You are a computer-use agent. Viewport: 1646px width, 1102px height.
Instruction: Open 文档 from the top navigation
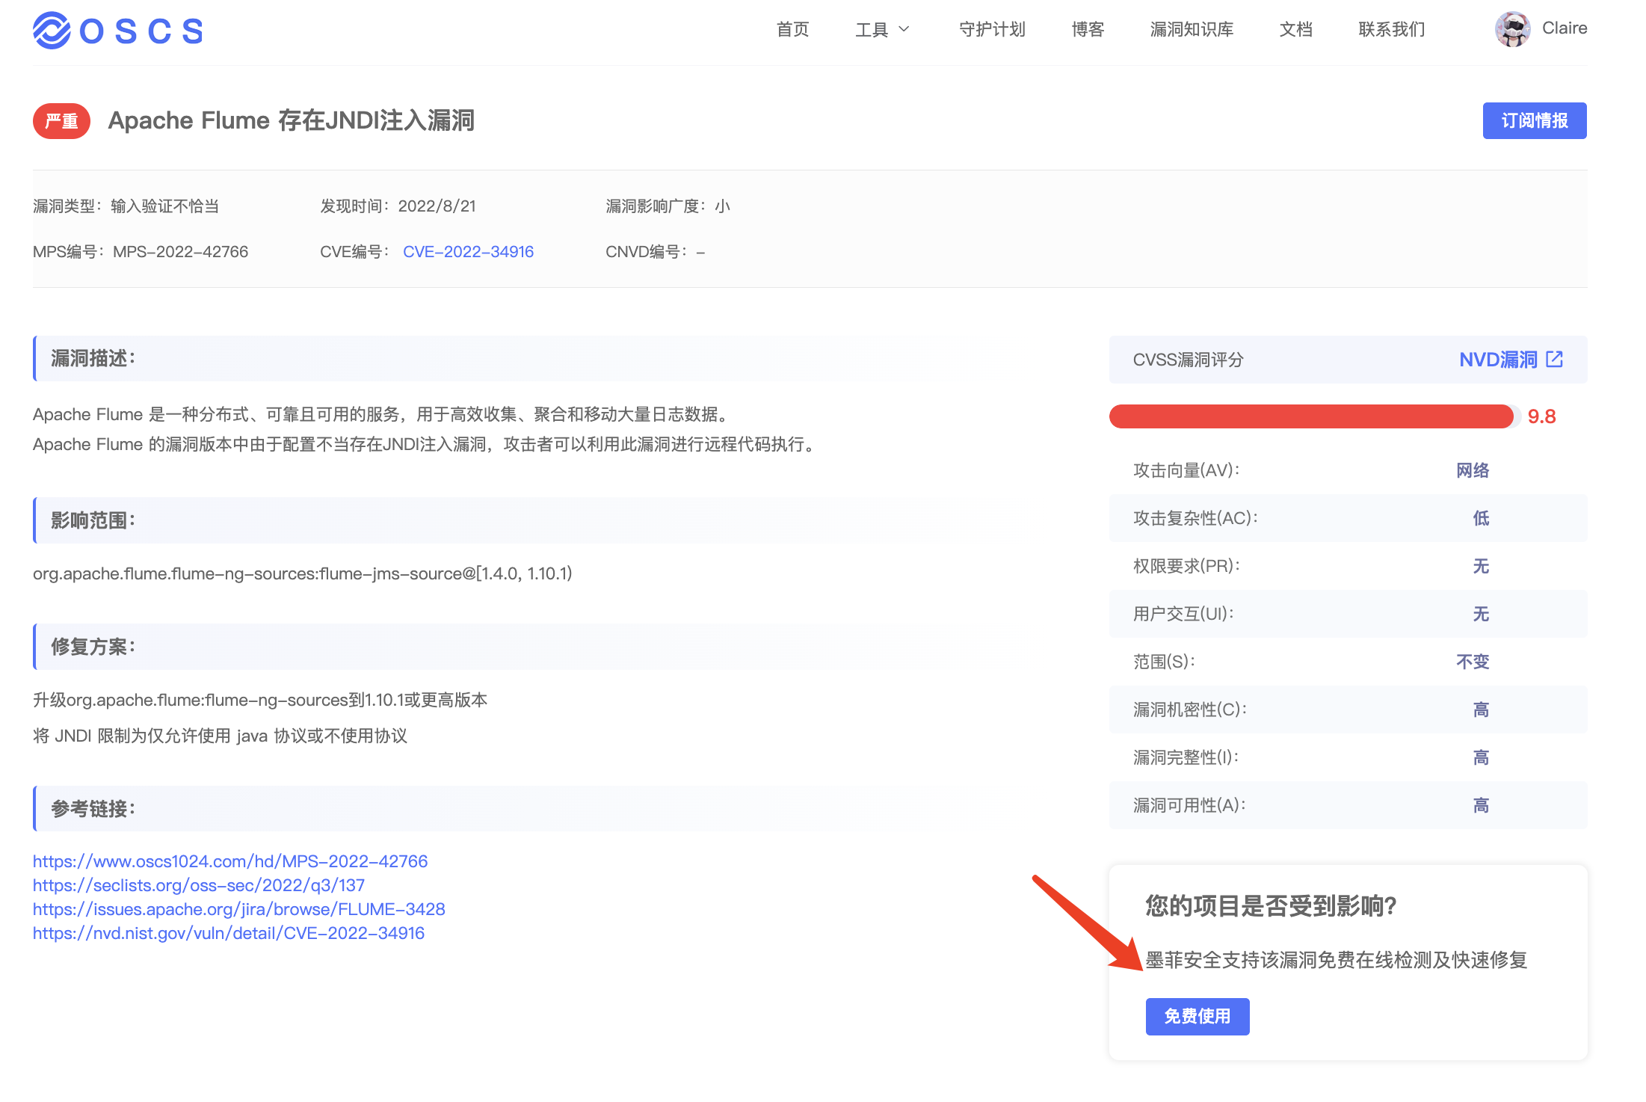(x=1295, y=29)
